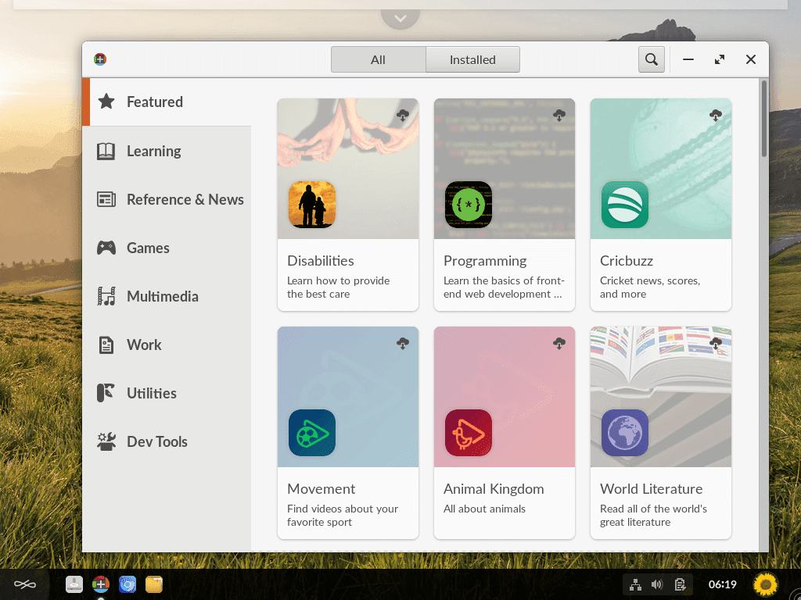This screenshot has width=801, height=600.
Task: Open the Programming card title
Action: (485, 261)
